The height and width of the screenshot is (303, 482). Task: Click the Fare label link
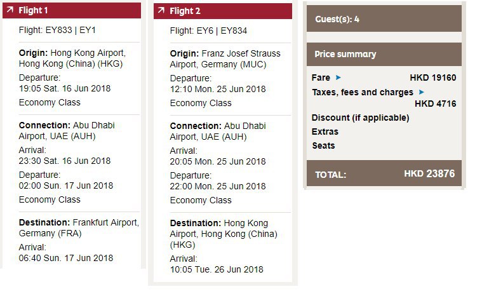click(321, 77)
